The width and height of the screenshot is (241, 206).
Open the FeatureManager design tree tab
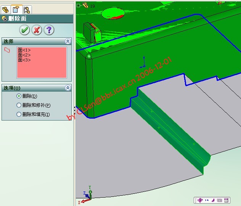6,10
